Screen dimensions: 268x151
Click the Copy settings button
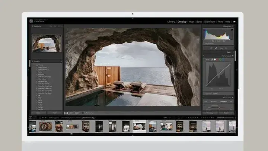pyautogui.click(x=39, y=113)
